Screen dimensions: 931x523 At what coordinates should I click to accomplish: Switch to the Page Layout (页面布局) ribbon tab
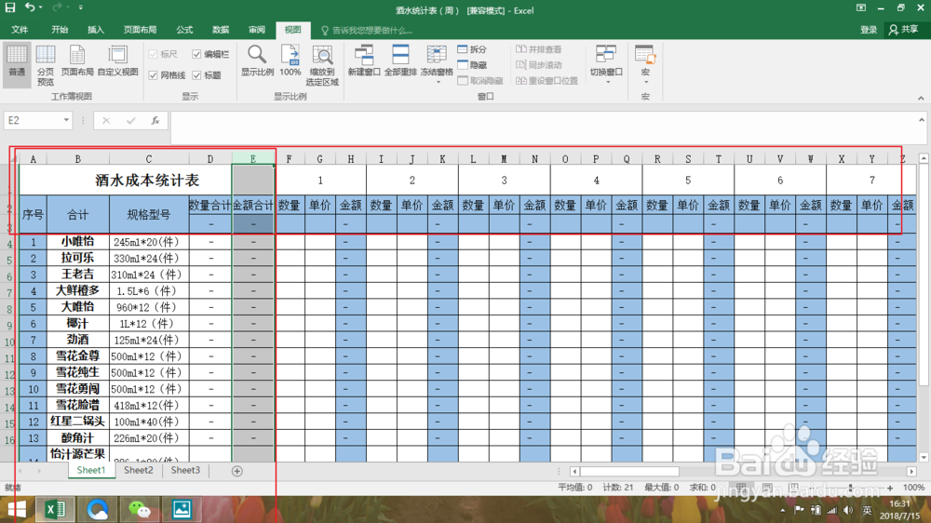(141, 30)
